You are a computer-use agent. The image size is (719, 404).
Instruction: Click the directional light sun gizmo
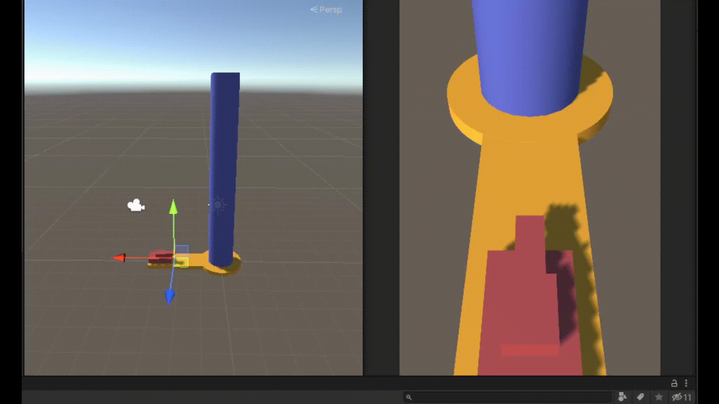coord(218,205)
